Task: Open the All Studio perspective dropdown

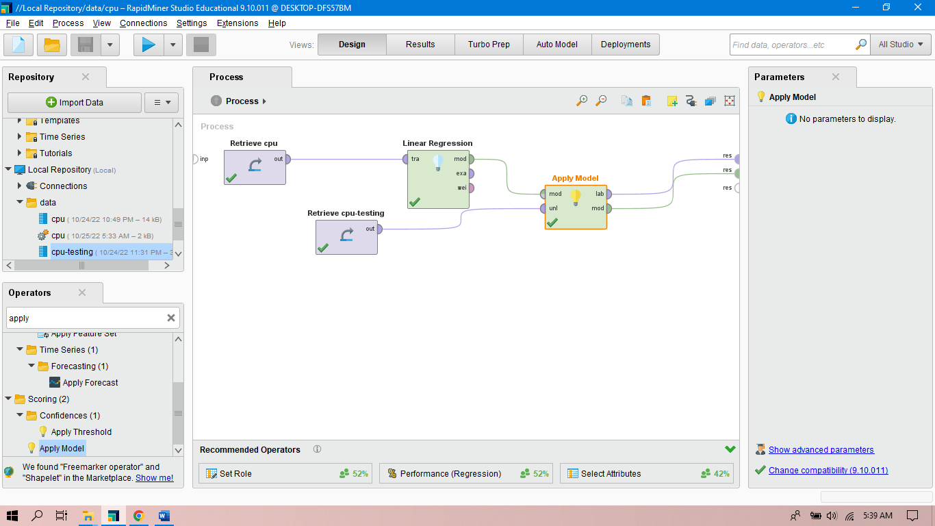Action: pyautogui.click(x=900, y=44)
